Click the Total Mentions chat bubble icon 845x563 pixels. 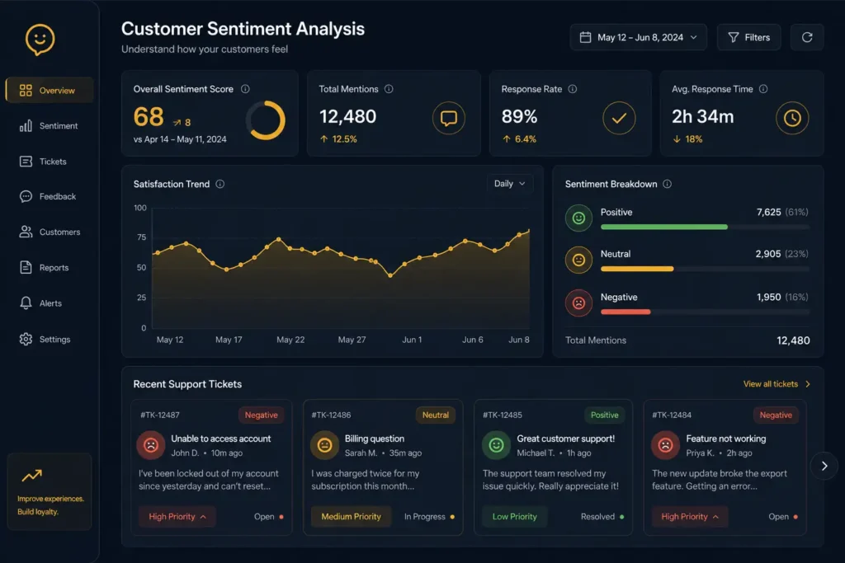tap(448, 118)
